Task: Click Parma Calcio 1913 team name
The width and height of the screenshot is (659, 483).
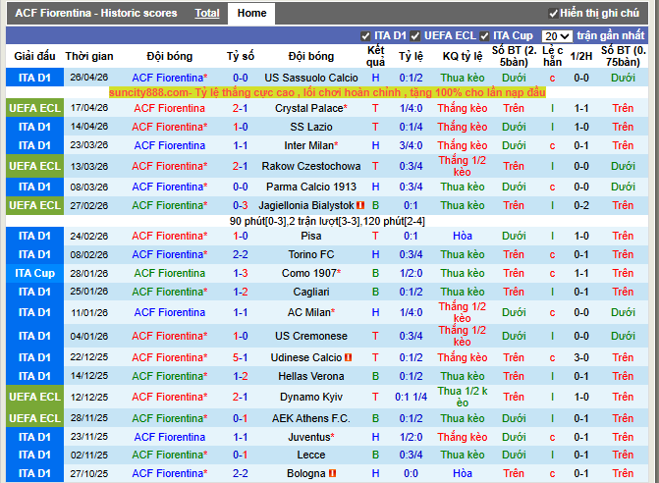Action: coord(311,187)
